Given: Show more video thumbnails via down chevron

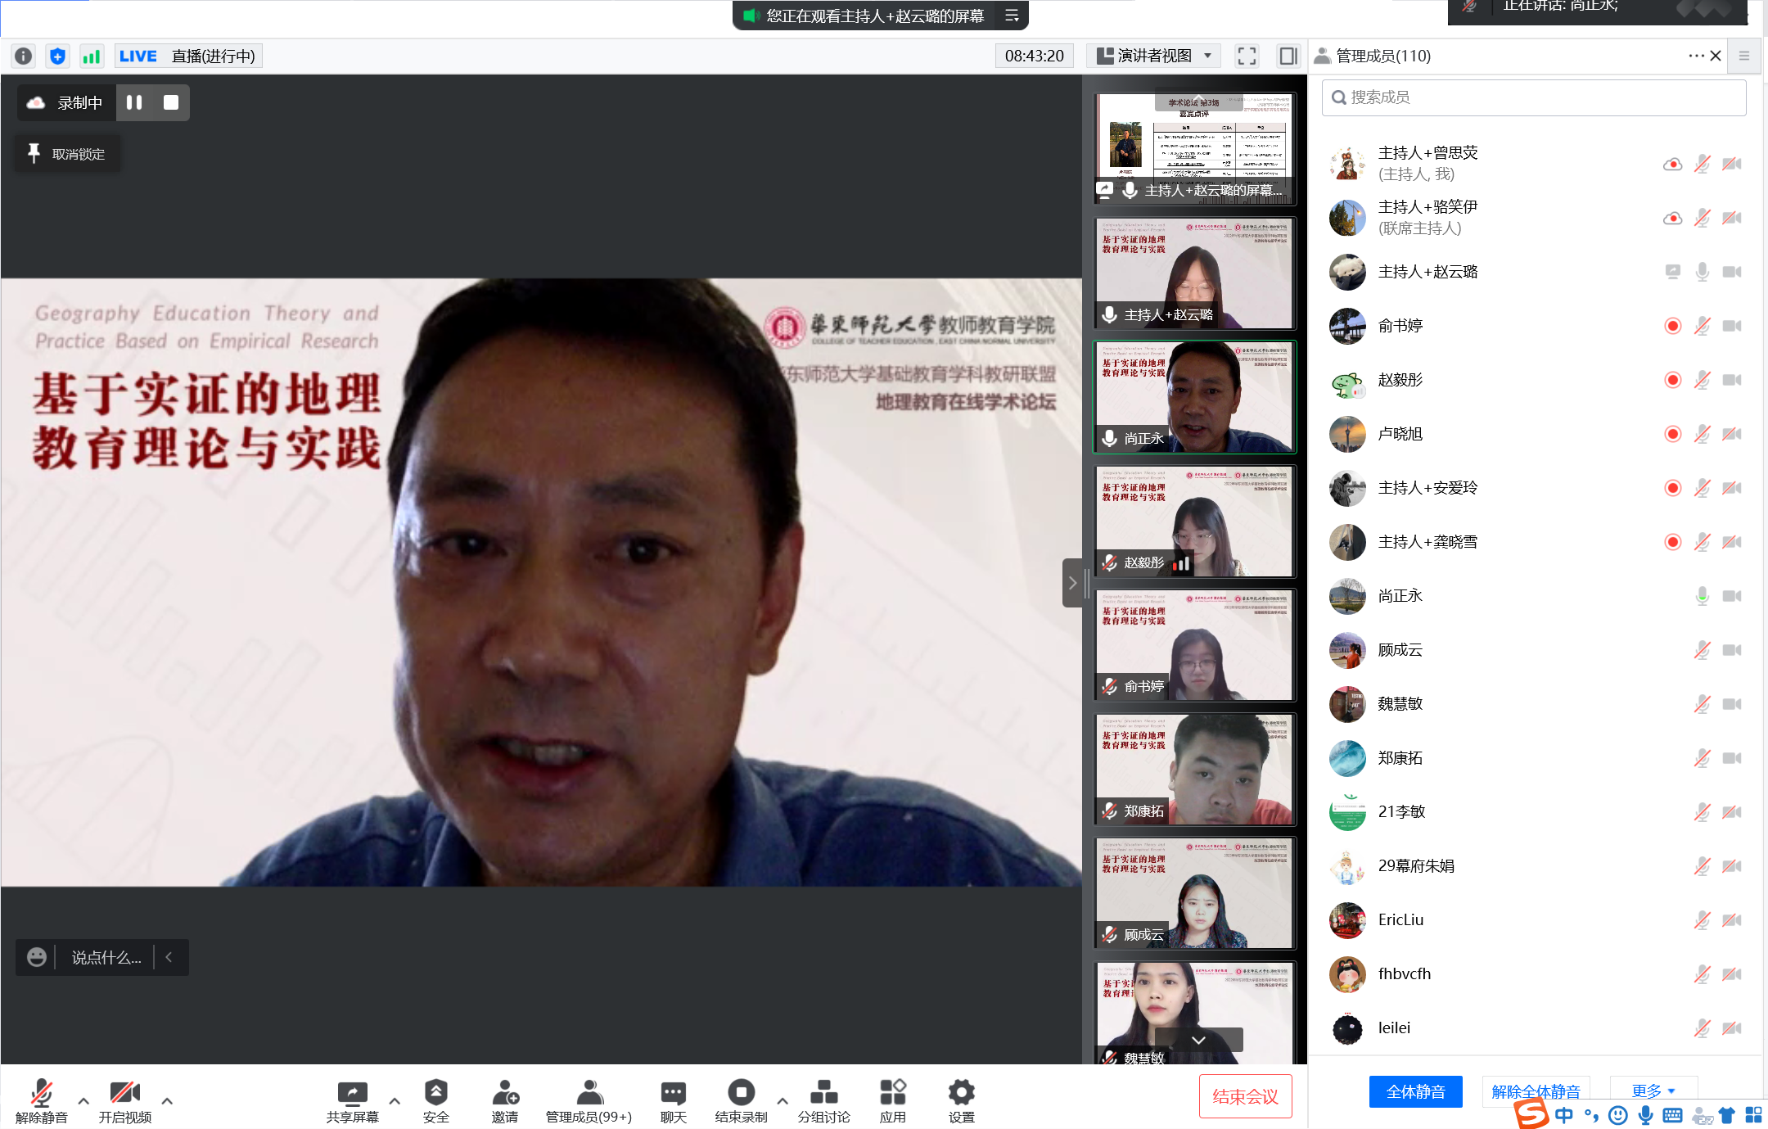Looking at the screenshot, I should coord(1198,1040).
